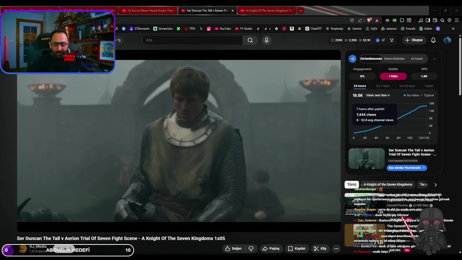Click the Ara search input field
Viewport: 462px width, 260px height.
192,40
